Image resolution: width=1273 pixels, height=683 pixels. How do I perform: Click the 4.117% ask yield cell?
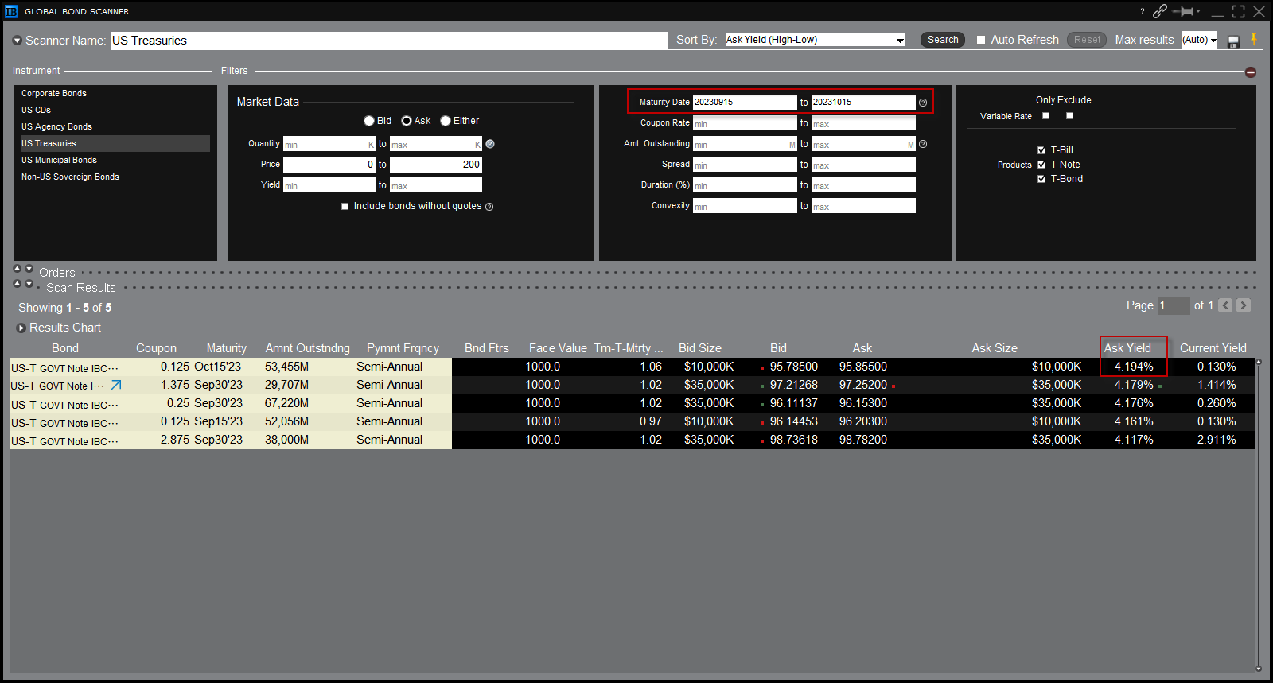click(1133, 440)
